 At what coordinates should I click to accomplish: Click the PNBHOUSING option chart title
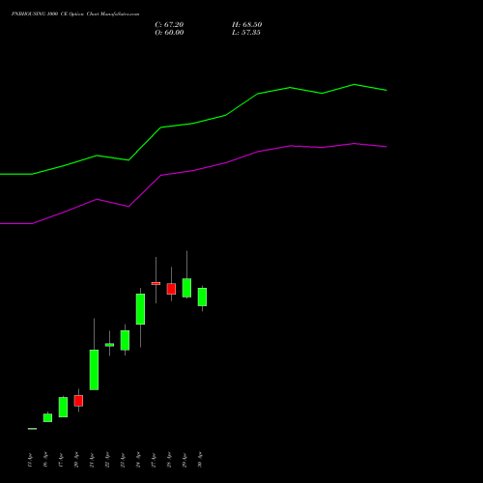click(x=75, y=14)
